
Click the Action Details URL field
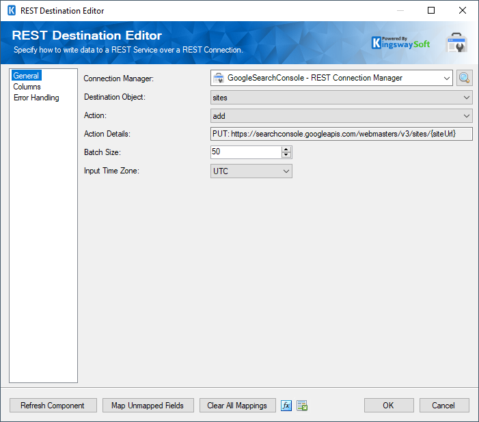click(342, 134)
